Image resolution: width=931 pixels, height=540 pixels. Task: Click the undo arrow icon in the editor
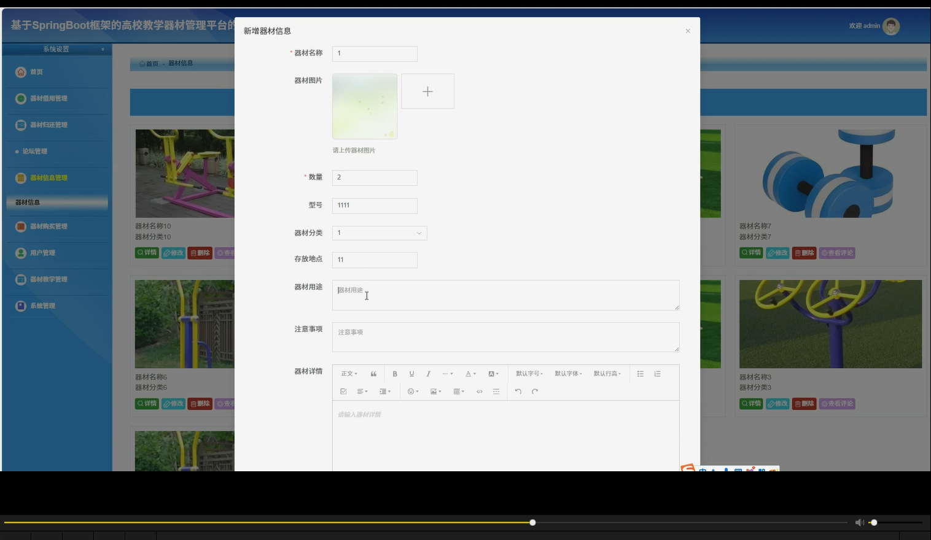pos(518,391)
